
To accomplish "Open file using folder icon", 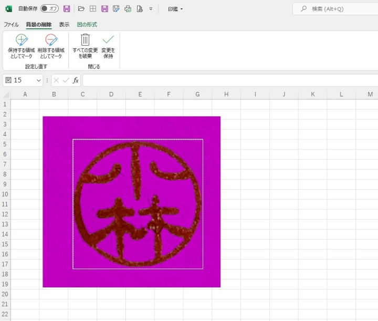I will pyautogui.click(x=81, y=9).
